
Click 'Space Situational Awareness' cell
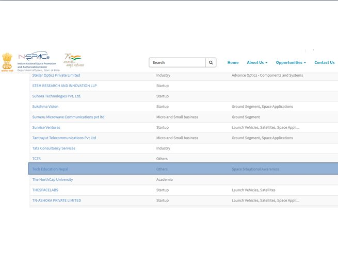coord(255,169)
